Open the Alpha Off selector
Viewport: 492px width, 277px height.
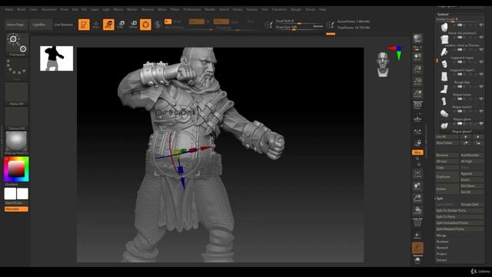(17, 94)
